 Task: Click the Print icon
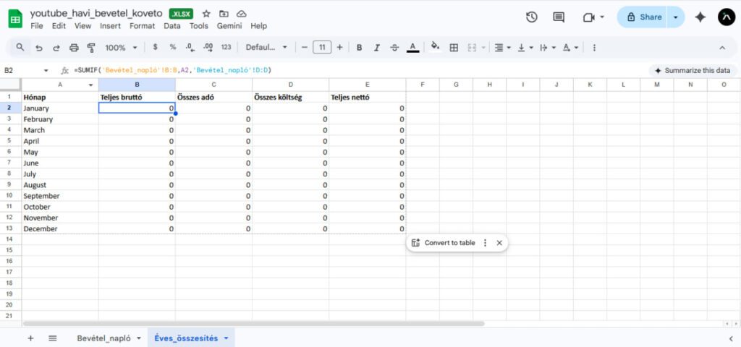[x=74, y=48]
